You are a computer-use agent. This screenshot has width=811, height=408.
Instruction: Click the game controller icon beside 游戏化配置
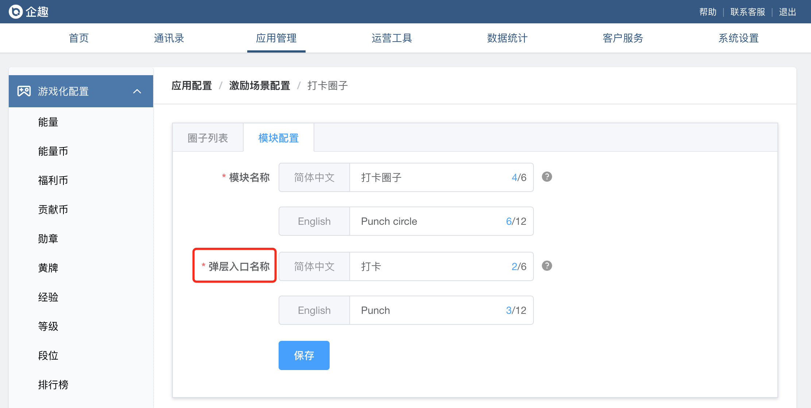coord(24,91)
